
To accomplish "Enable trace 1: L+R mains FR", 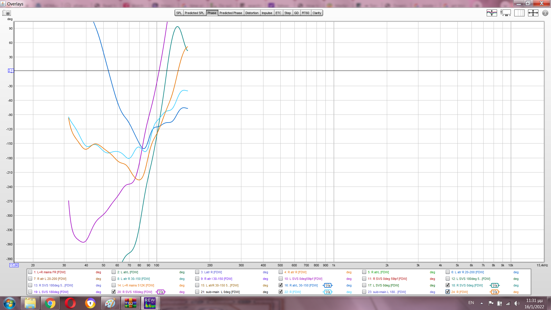I will coord(30,272).
